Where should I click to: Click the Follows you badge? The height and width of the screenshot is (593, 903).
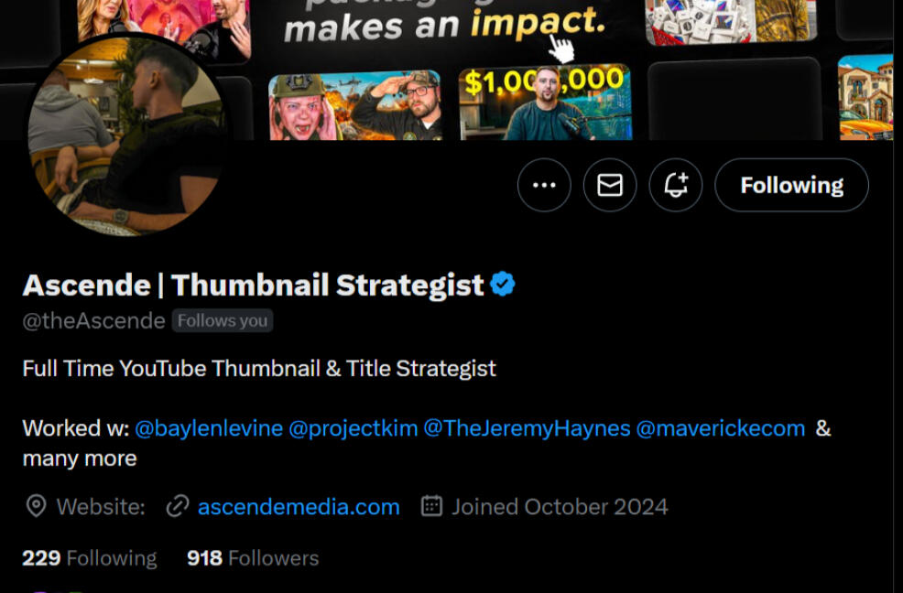pyautogui.click(x=223, y=320)
